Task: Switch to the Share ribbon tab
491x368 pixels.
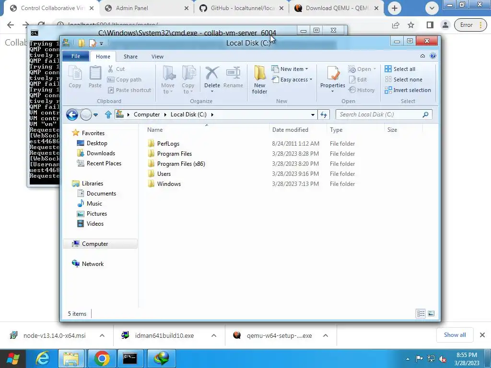Action: pyautogui.click(x=130, y=57)
